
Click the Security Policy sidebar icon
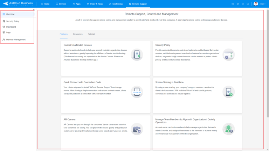pos(4,21)
